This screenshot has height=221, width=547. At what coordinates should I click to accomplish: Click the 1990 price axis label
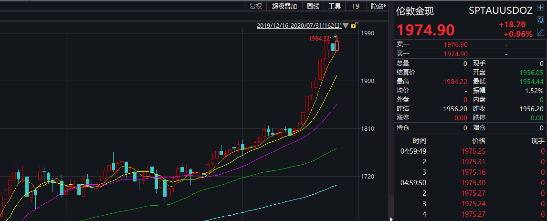[x=368, y=33]
